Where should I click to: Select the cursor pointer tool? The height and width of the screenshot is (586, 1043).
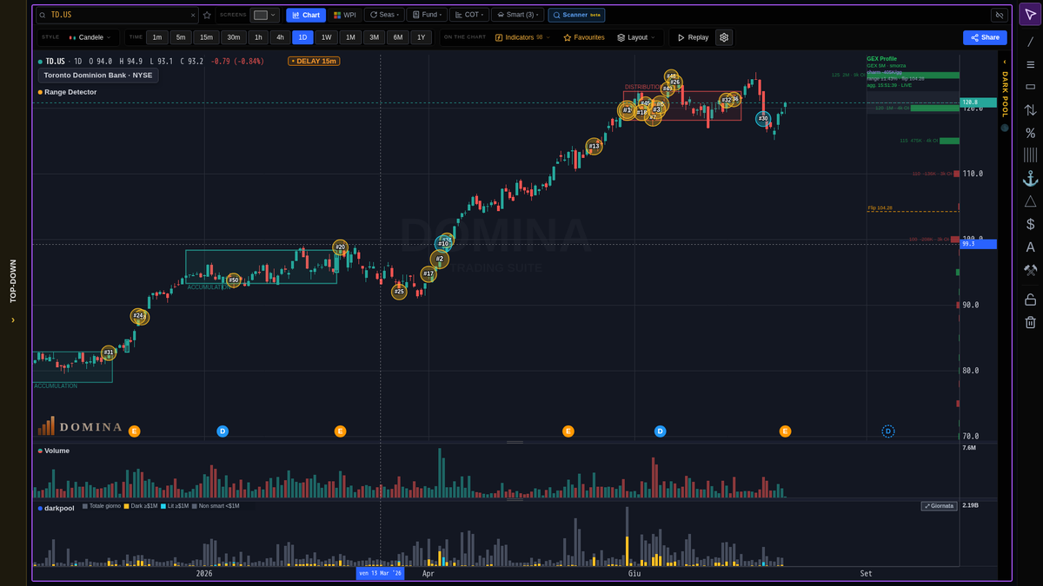pos(1030,15)
